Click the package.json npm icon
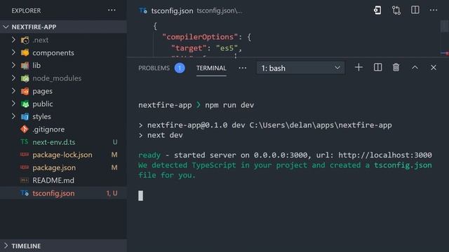The height and width of the screenshot is (252, 449). coord(25,167)
